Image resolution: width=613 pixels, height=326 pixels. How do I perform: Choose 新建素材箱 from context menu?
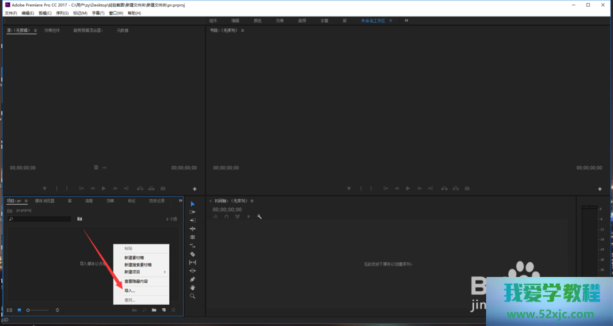(x=134, y=258)
